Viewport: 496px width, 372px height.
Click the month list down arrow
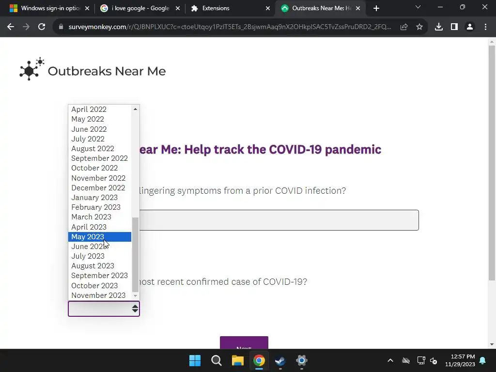(x=136, y=296)
